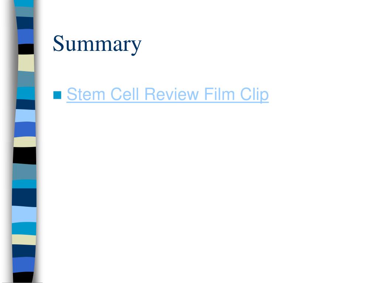Click steel-blue segment below the first cream segment

[26, 79]
